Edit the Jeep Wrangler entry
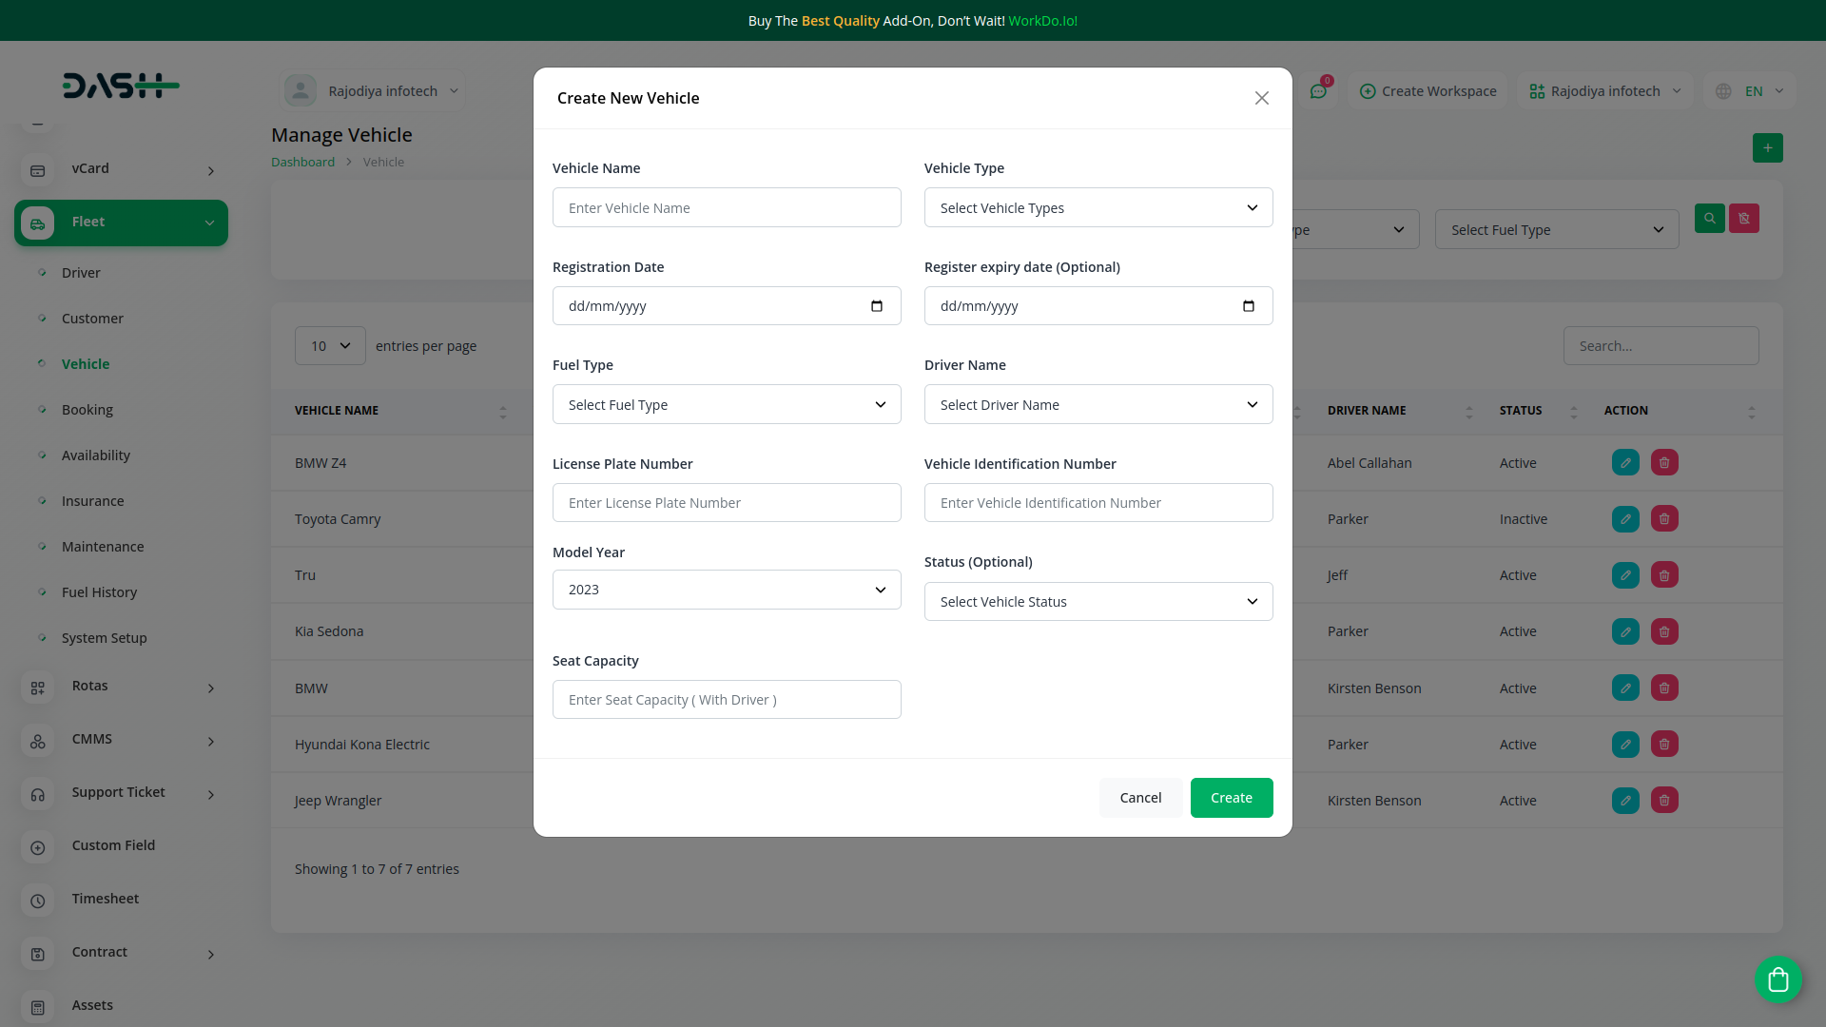This screenshot has height=1027, width=1826. pyautogui.click(x=1624, y=800)
